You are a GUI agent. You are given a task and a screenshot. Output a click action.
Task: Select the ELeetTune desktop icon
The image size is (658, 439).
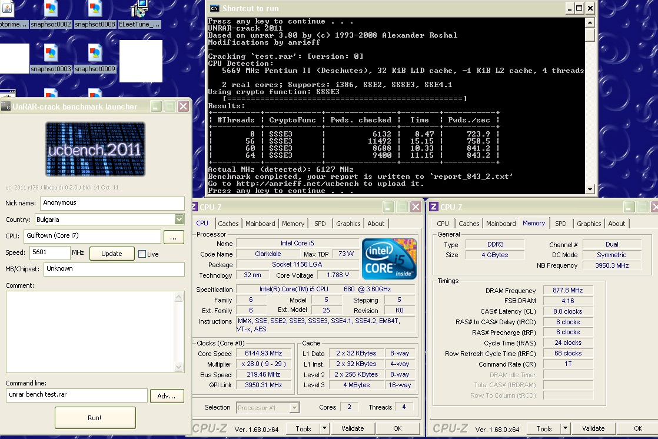click(139, 15)
